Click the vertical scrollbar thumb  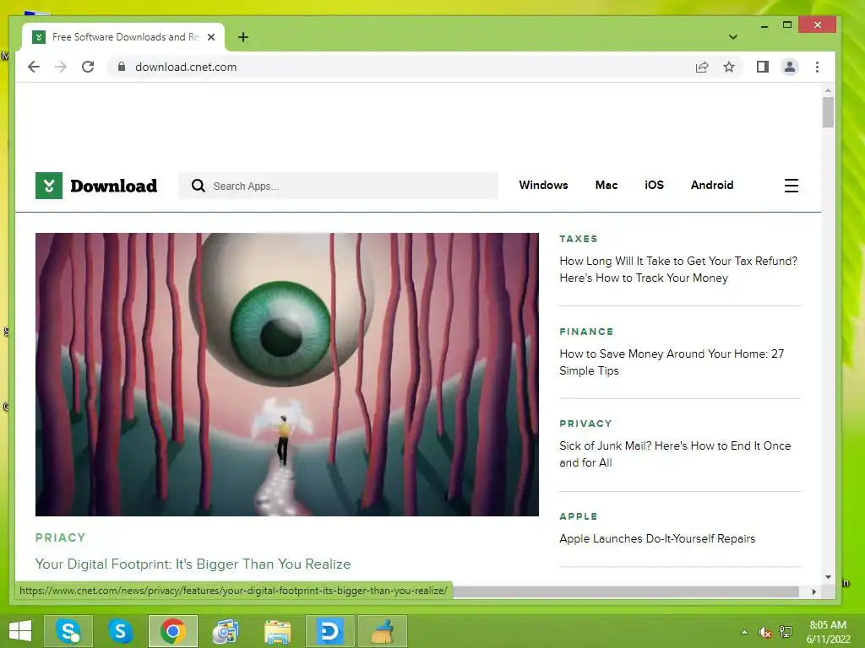[x=828, y=112]
